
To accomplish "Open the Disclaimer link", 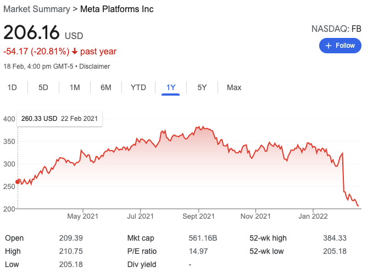I will pos(96,66).
